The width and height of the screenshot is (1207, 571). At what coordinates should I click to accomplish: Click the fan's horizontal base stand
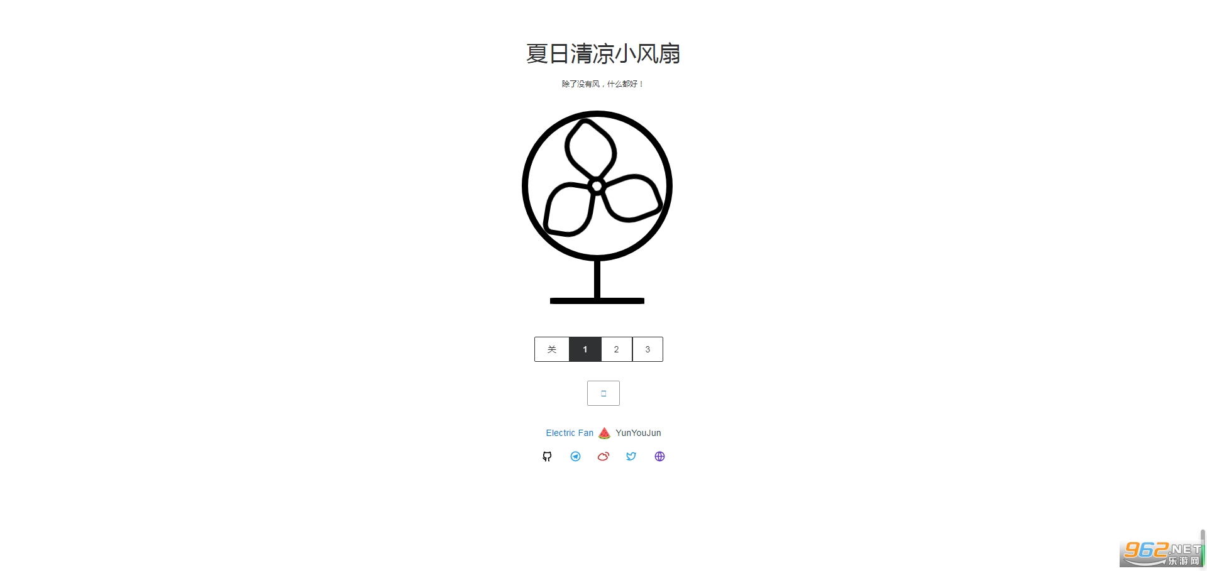pos(597,301)
